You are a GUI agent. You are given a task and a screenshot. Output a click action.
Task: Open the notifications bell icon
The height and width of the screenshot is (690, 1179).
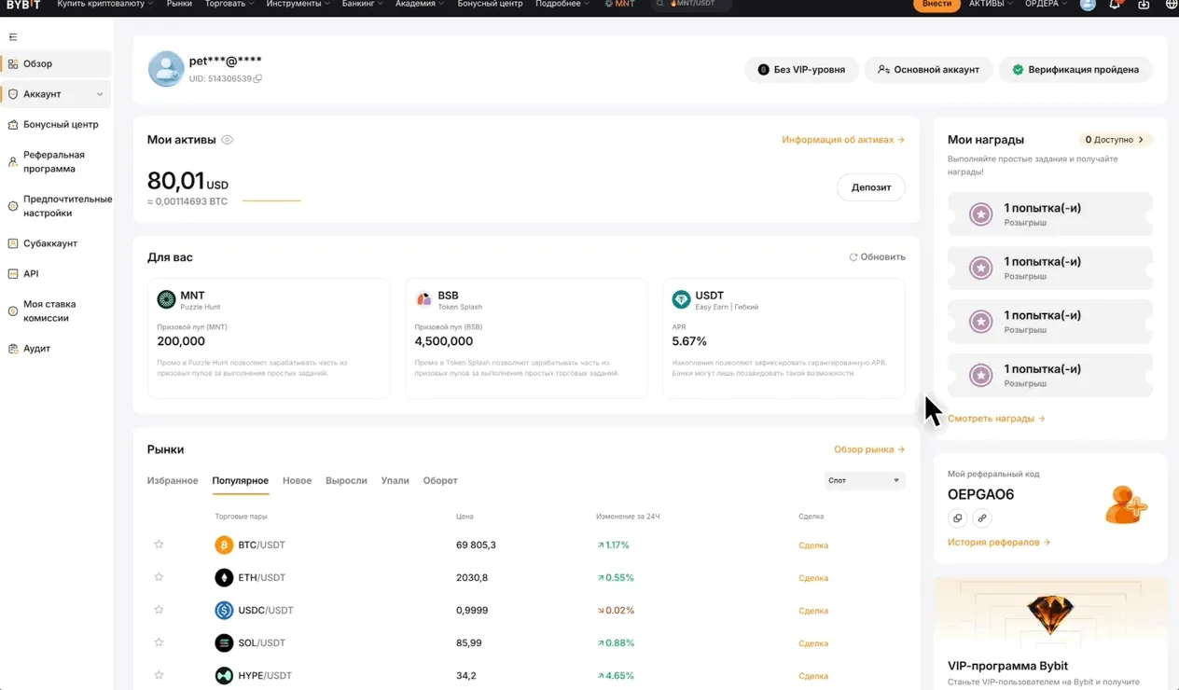point(1116,6)
